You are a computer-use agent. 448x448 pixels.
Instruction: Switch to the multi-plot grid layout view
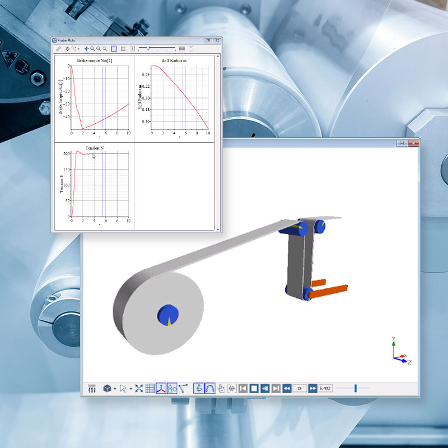[x=123, y=49]
